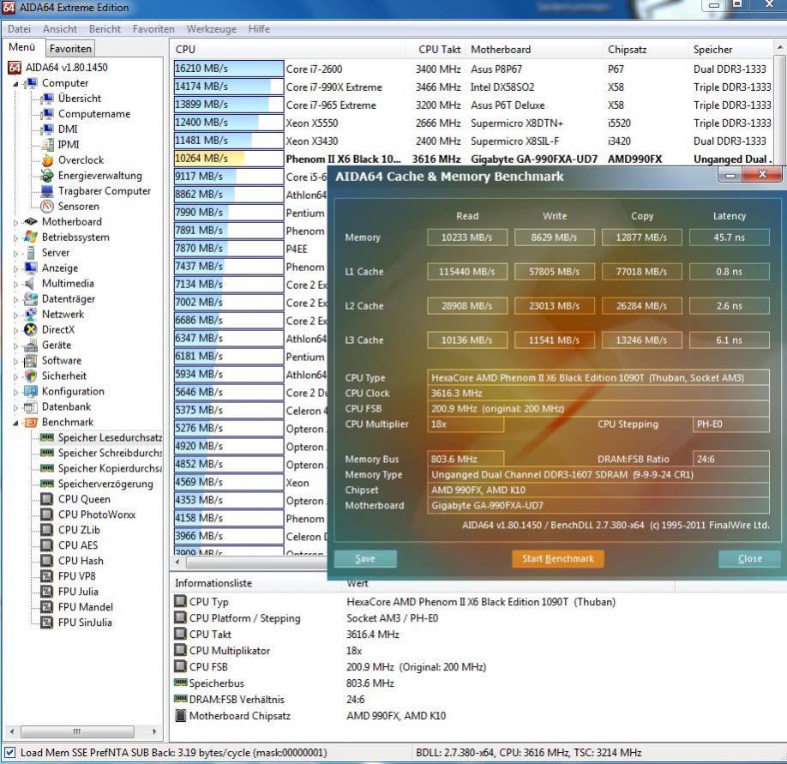Select the Phenom II X6 Black 10264 MB/s row

[473, 159]
